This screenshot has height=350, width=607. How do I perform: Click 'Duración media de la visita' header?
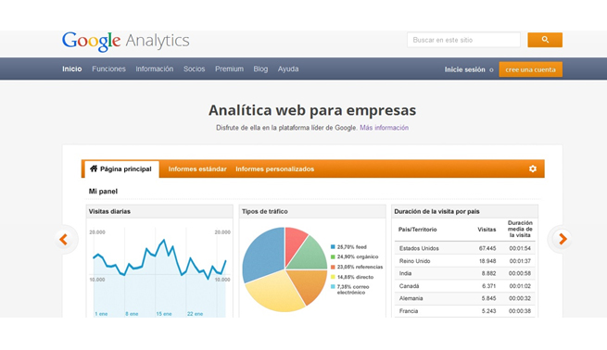[520, 229]
